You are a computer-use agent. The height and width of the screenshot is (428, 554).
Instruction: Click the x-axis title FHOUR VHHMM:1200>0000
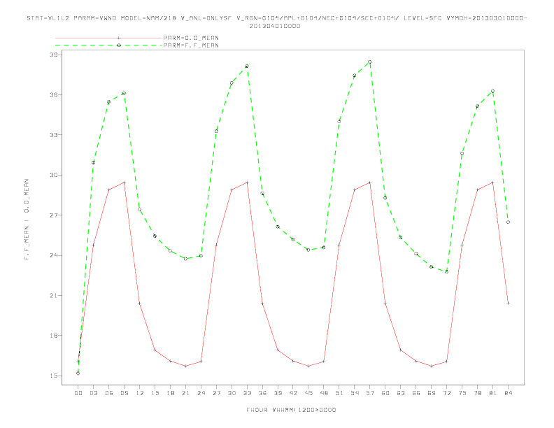(291, 410)
